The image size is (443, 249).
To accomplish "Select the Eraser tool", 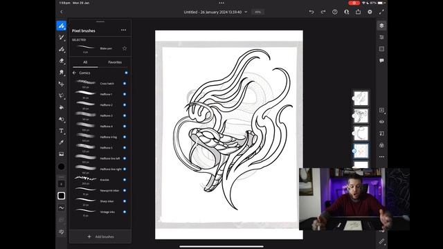I will pyautogui.click(x=62, y=61).
